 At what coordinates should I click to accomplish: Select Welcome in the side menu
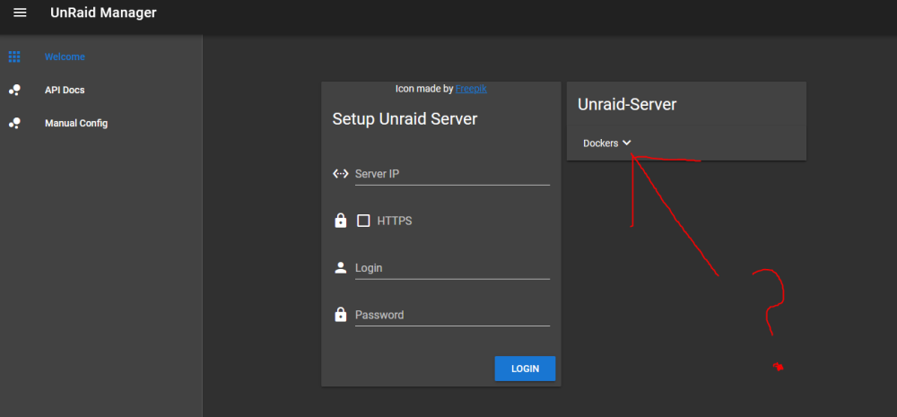[x=65, y=56]
